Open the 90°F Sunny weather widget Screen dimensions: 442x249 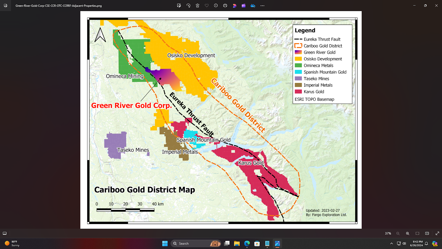click(x=12, y=243)
